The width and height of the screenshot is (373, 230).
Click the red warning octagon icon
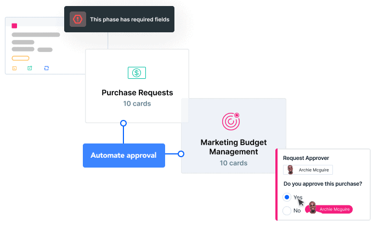point(78,19)
